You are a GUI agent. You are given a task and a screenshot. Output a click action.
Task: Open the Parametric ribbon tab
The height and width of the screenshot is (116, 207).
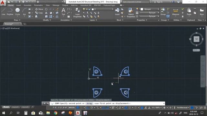38,5
